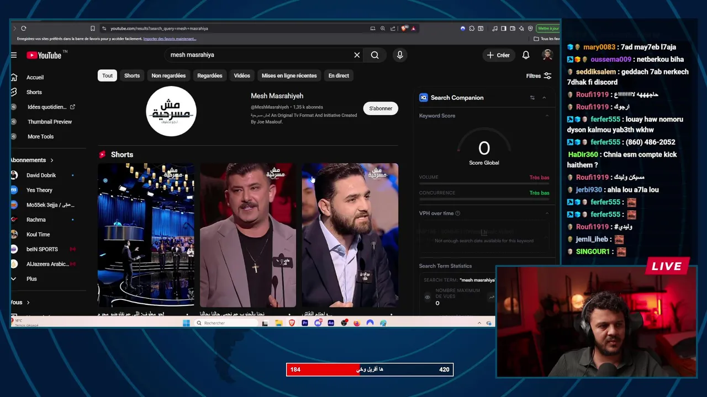Open Rachma subscription
Viewport: 707px width, 397px height.
(x=36, y=219)
